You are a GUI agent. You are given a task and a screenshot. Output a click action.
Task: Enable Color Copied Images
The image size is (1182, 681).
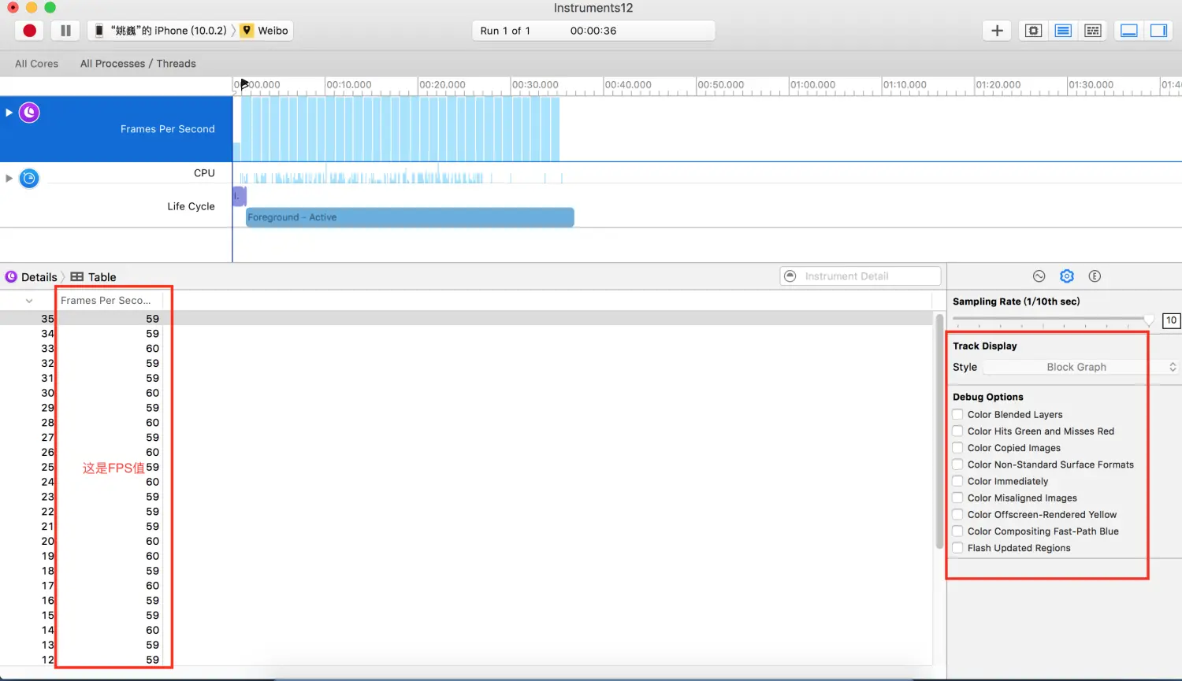tap(957, 447)
